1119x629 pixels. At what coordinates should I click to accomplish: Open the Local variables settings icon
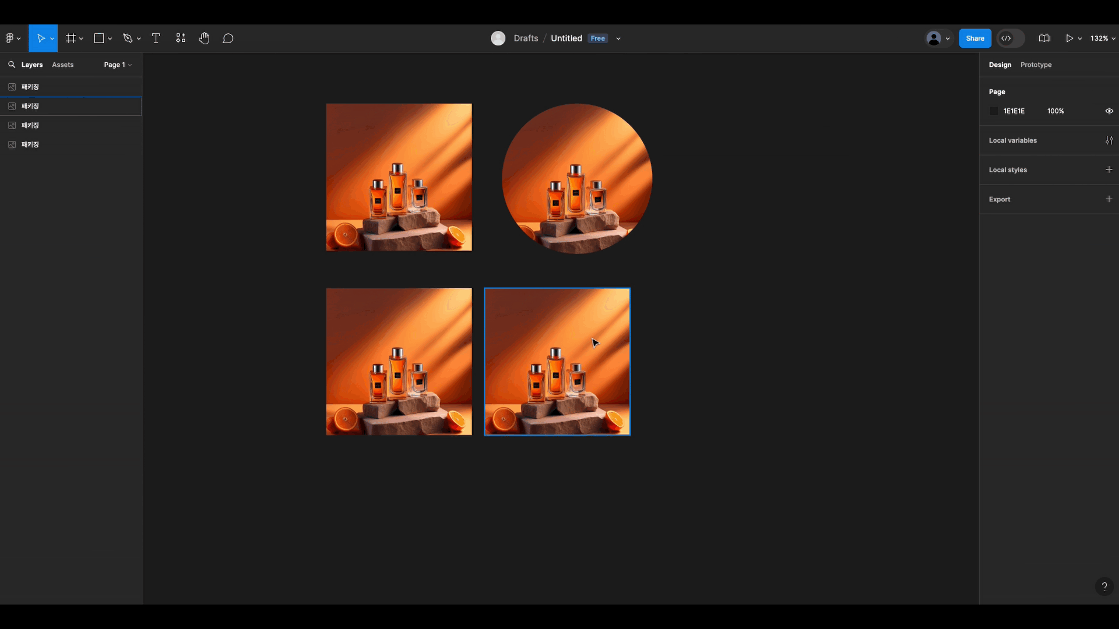coord(1109,140)
